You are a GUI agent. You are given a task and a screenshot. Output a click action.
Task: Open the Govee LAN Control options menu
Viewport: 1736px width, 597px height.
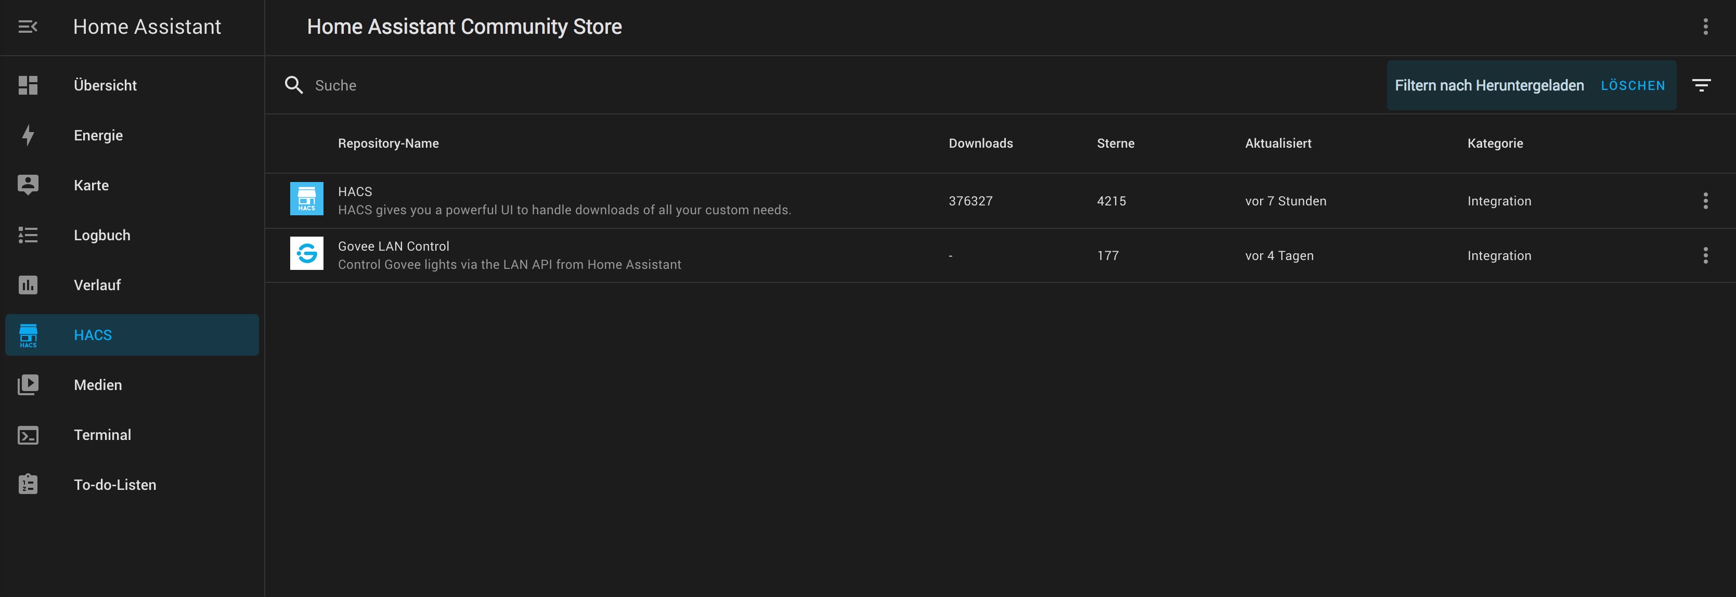[1705, 255]
